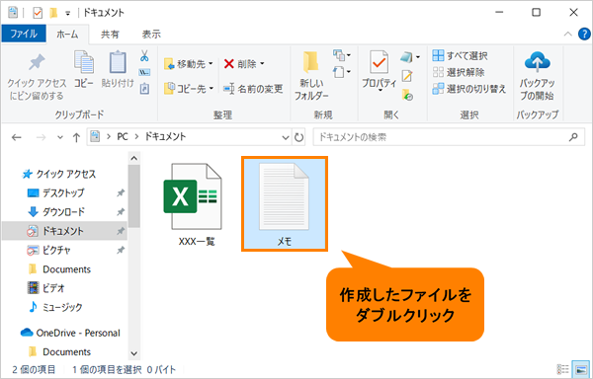The image size is (593, 379).
Task: Collapse the ribbon with the caret icon
Action: (x=567, y=34)
